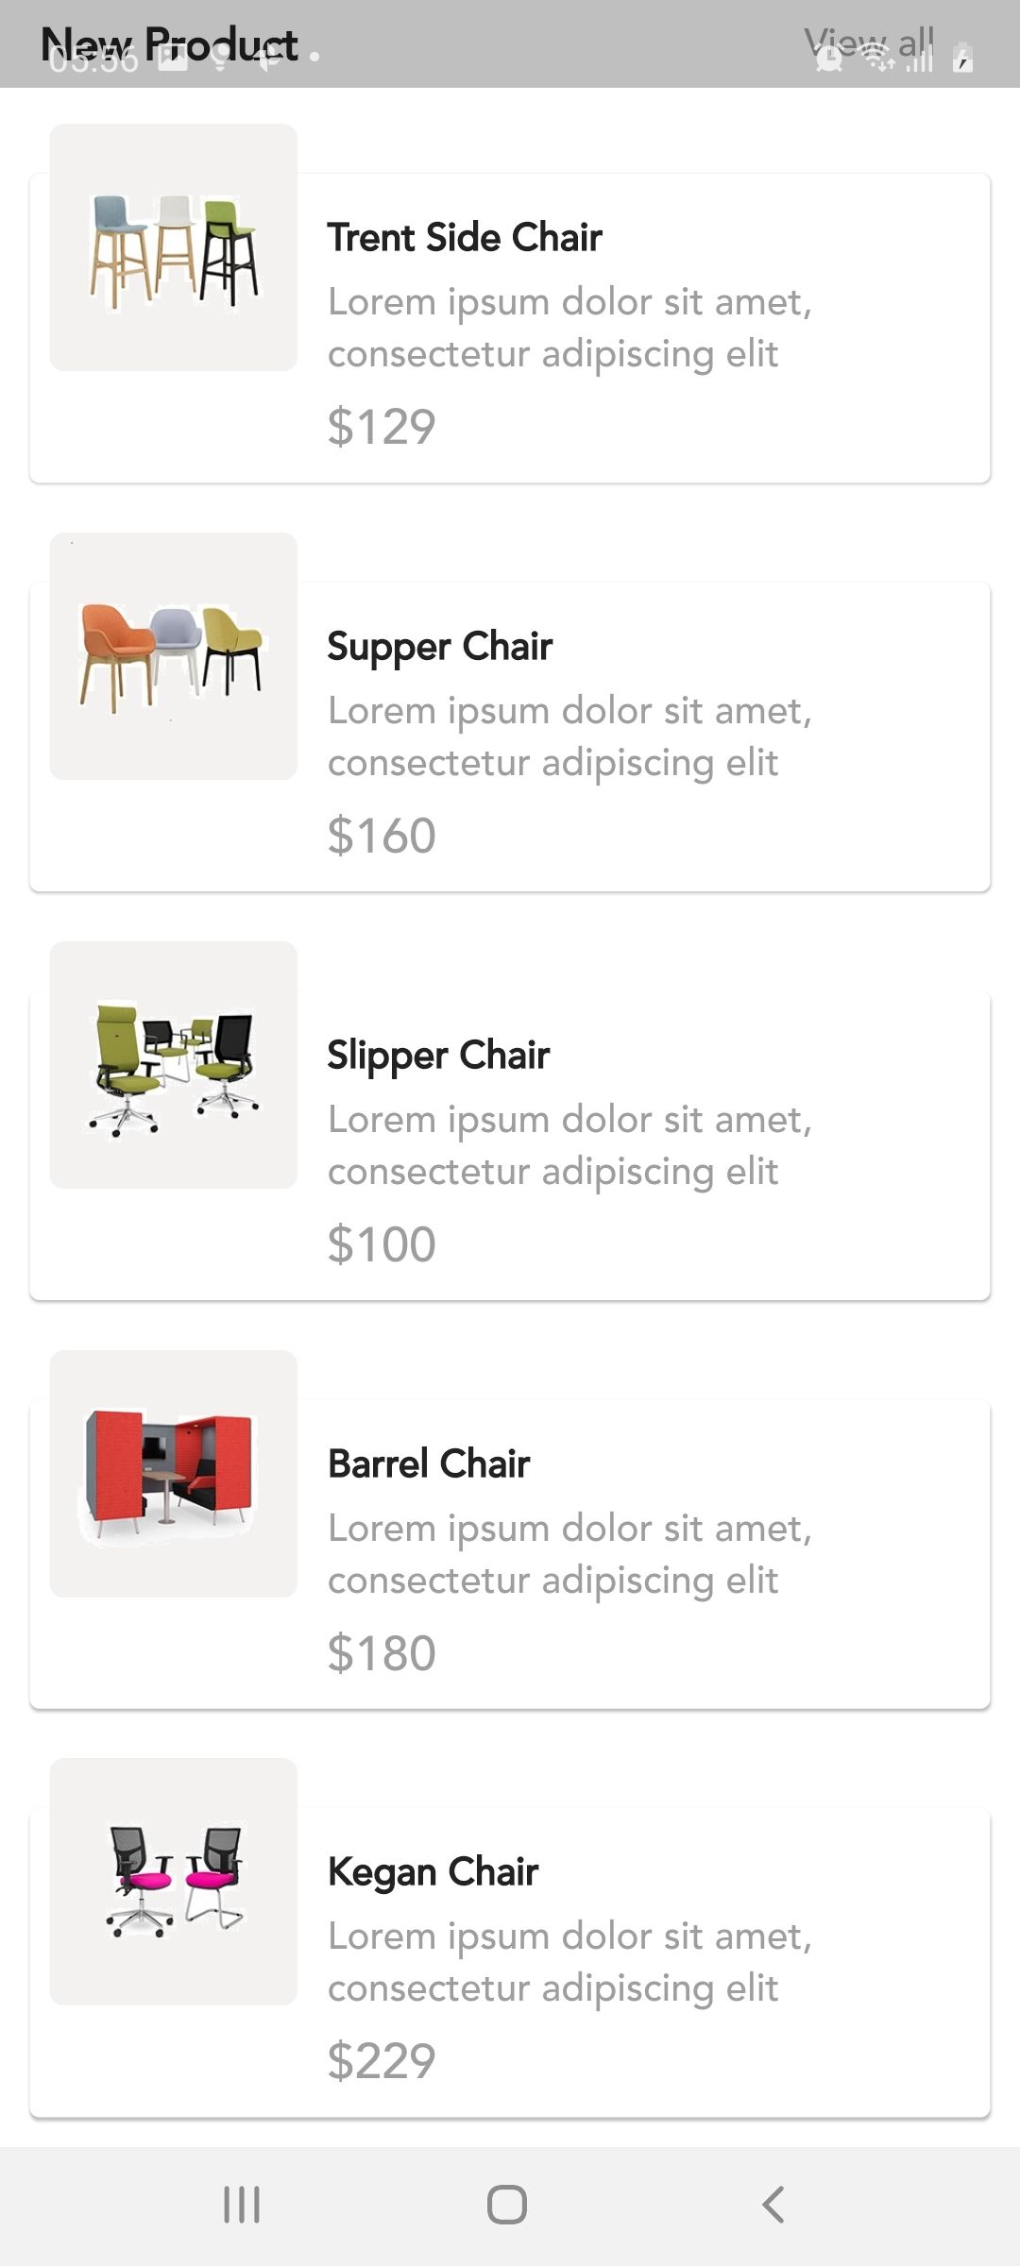Select the Supper Chair thumbnail
Viewport: 1020px width, 2266px height.
(x=174, y=656)
